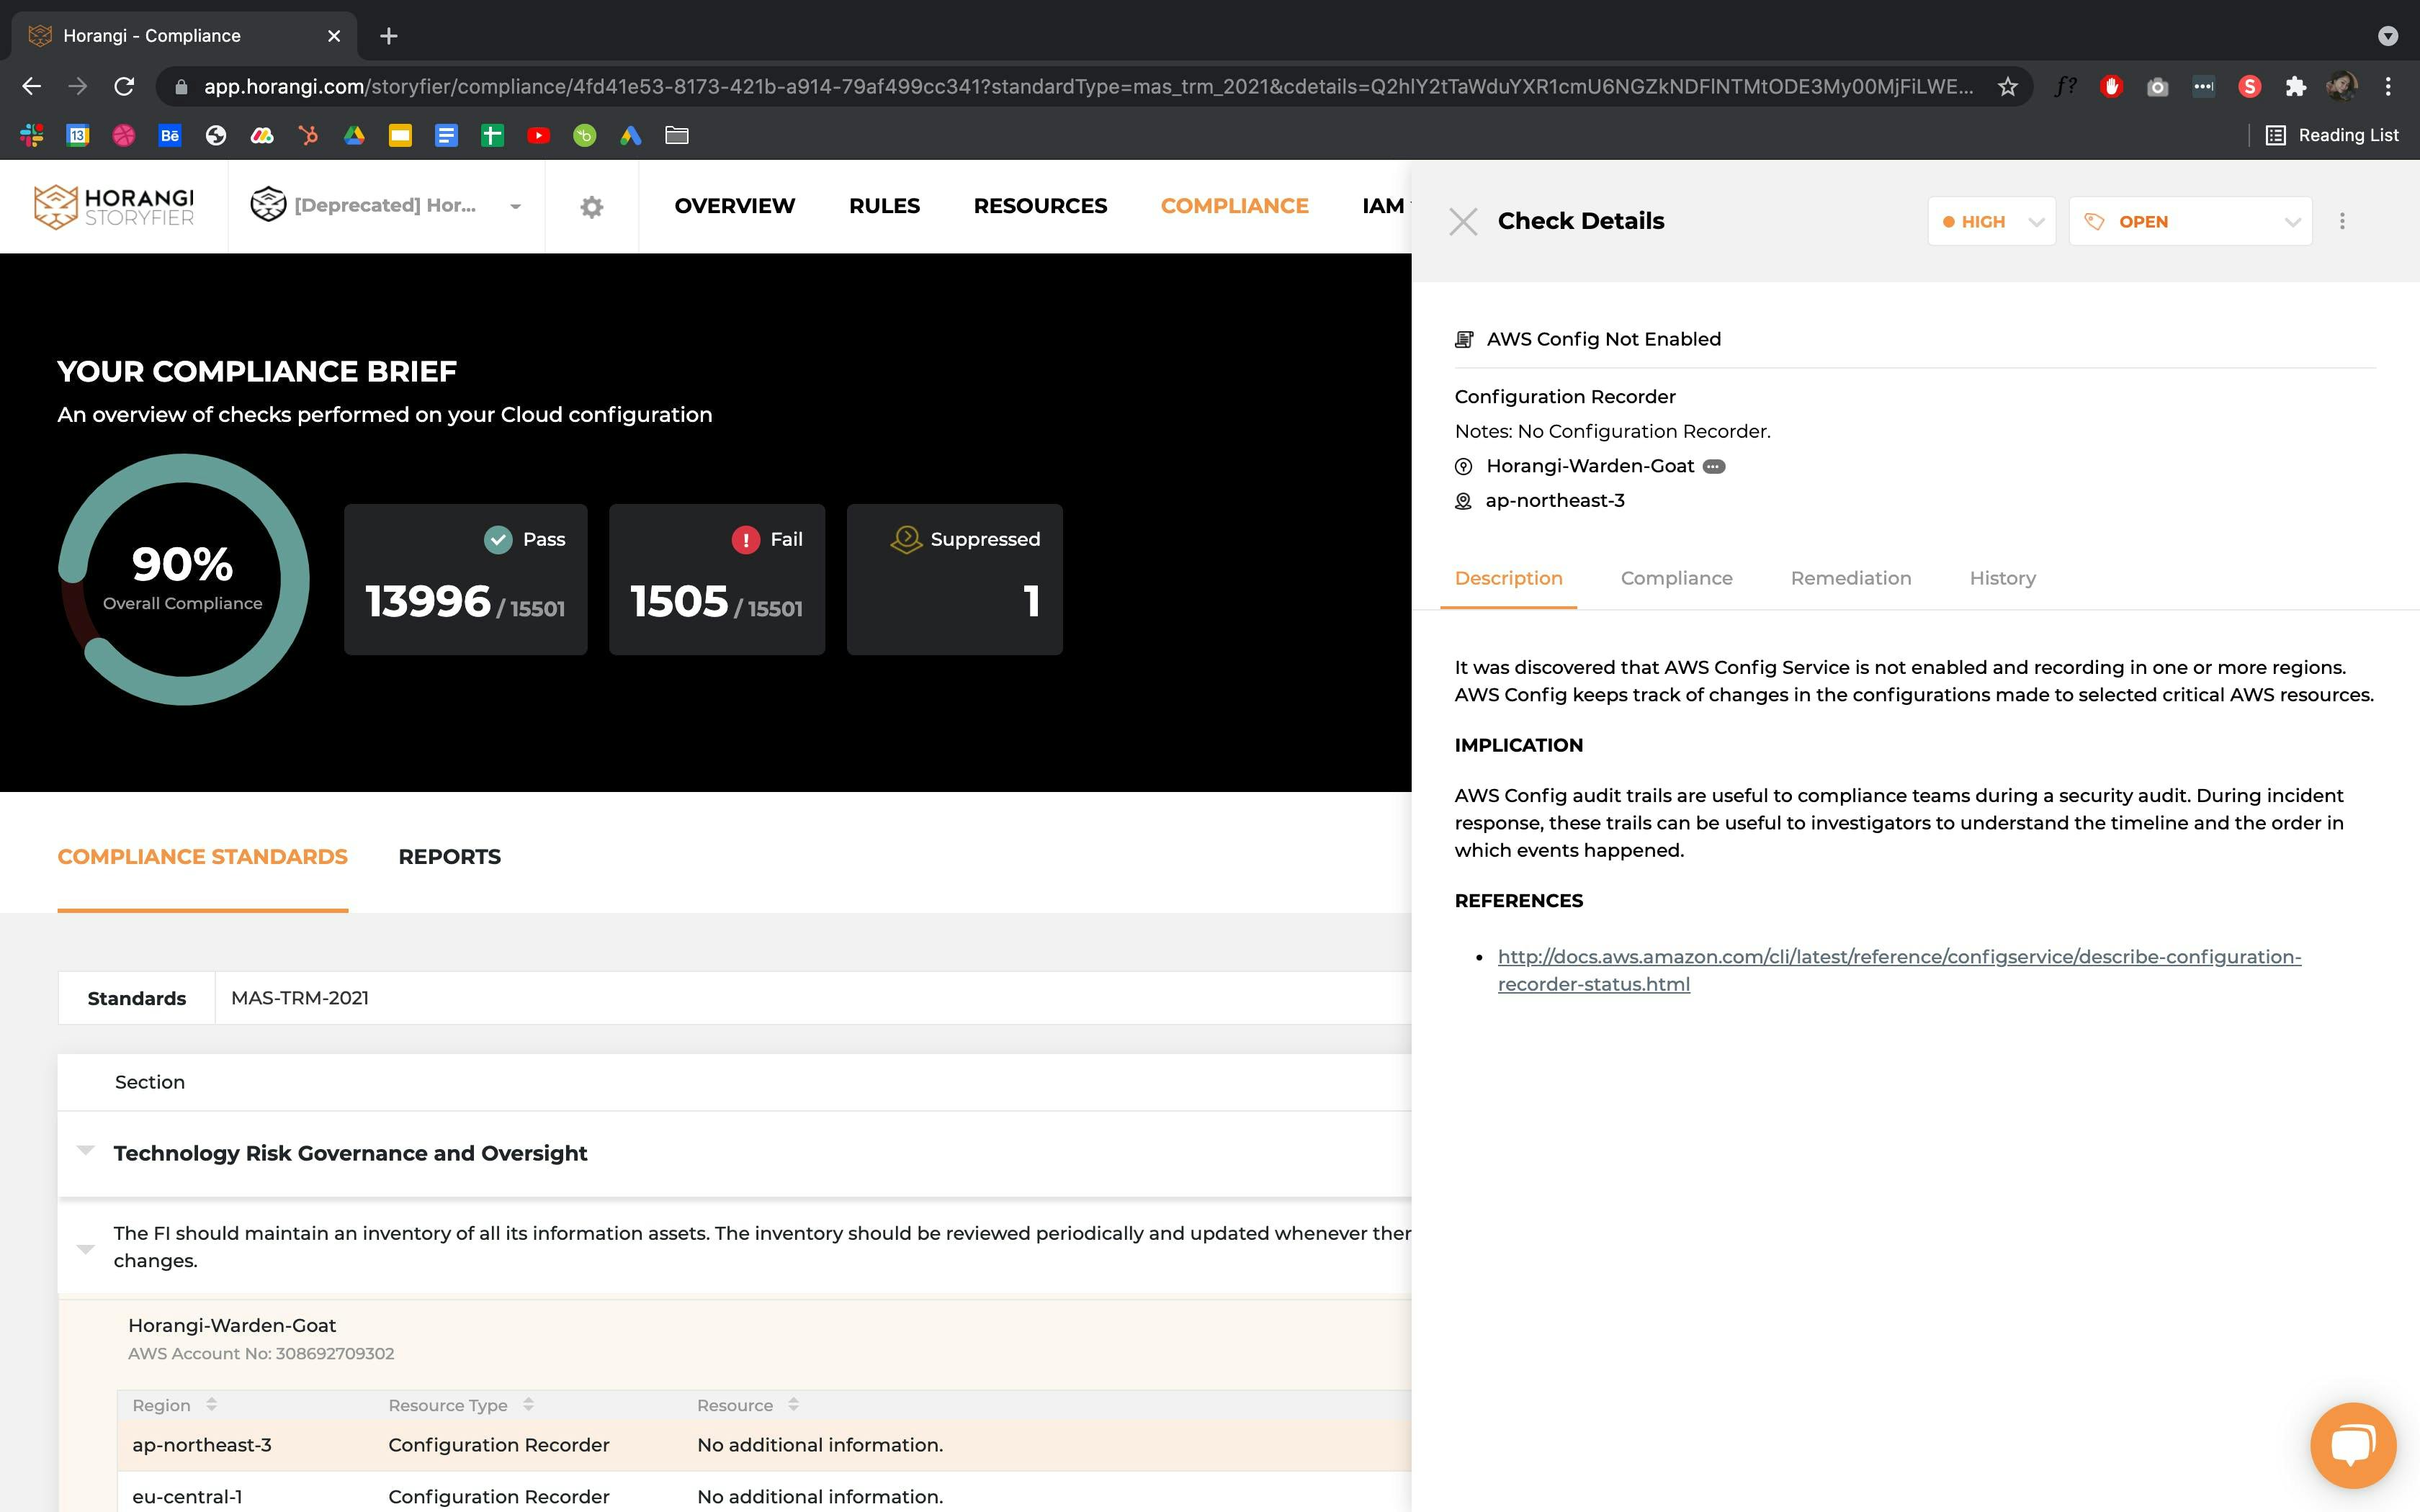Screen dimensions: 2420x1512
Task: Collapse Technology Risk Governance and Oversight section
Action: click(85, 1151)
